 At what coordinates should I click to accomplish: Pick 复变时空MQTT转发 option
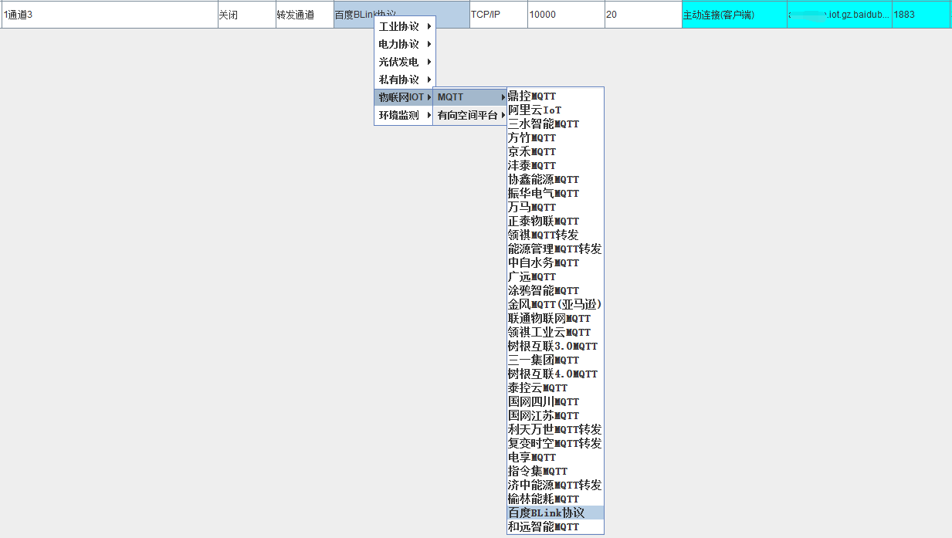(555, 443)
